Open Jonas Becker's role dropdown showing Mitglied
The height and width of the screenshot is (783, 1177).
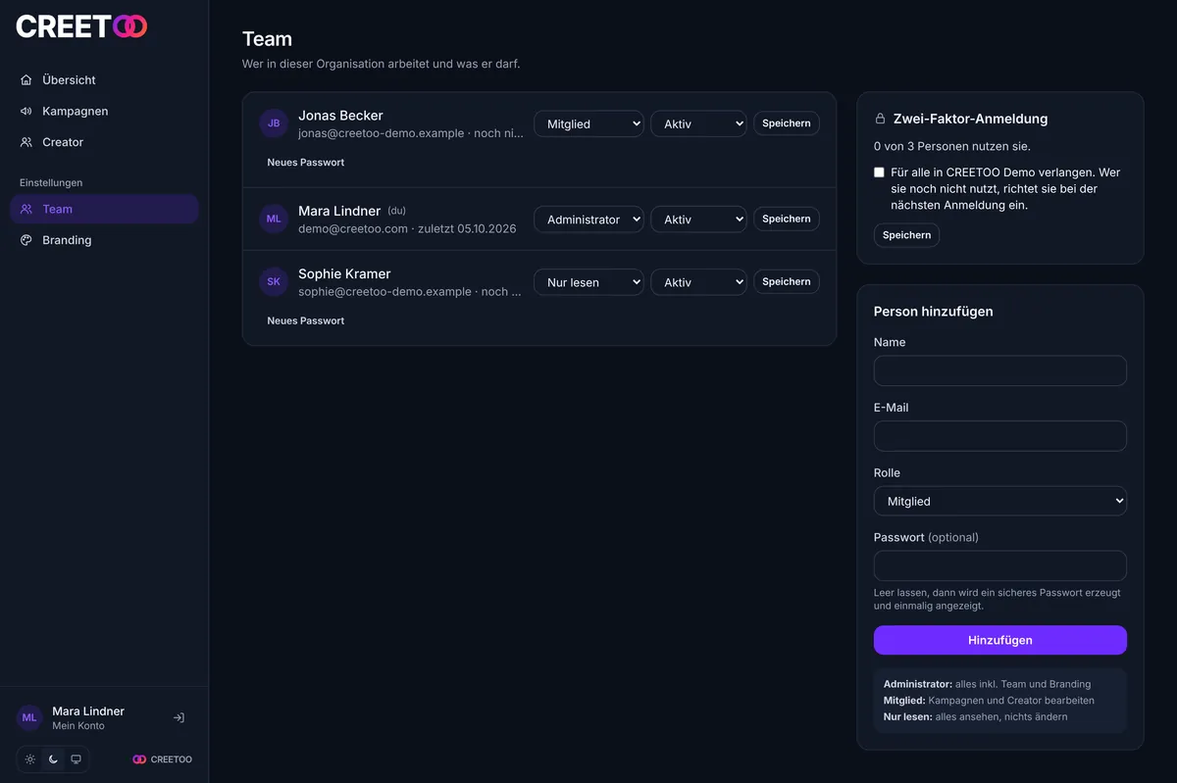tap(588, 124)
